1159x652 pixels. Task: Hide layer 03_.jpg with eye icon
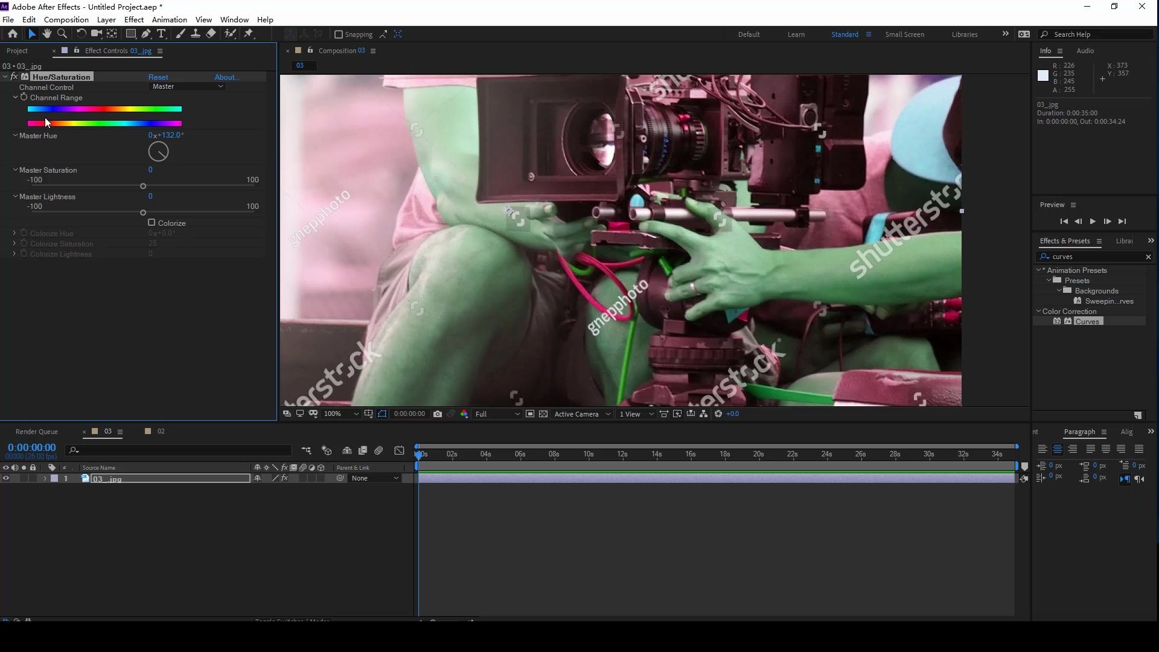6,479
